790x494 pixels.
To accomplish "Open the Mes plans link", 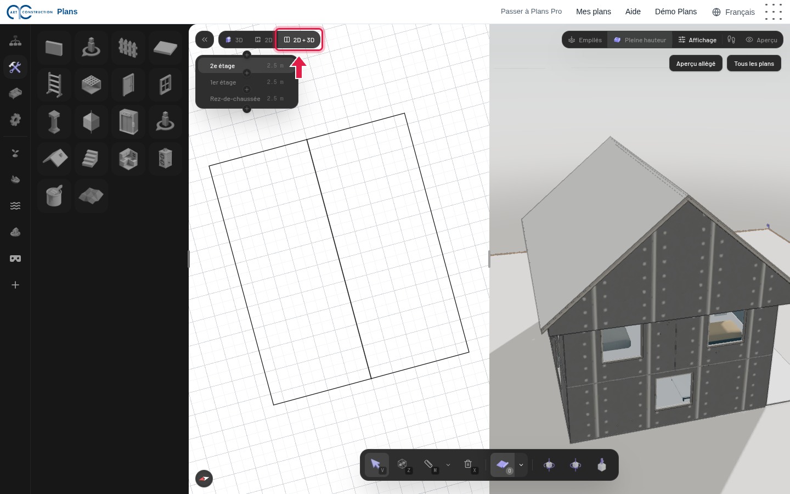I will pos(594,12).
